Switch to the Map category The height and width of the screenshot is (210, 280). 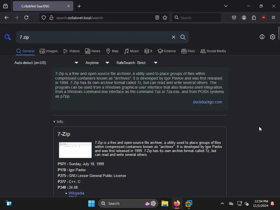(112, 51)
